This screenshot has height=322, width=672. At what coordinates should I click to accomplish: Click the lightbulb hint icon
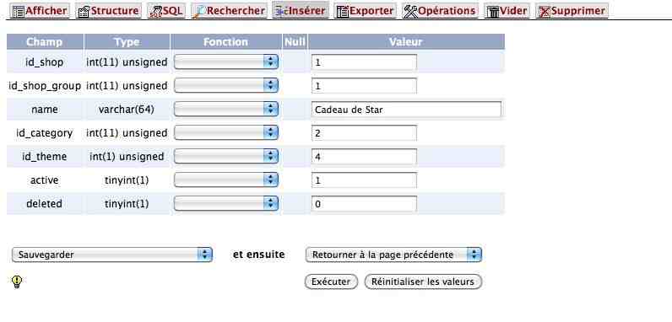[16, 282]
